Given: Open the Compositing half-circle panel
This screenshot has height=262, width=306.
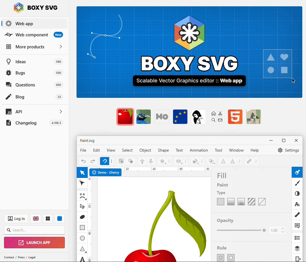Looking at the screenshot, I should coord(297,193).
